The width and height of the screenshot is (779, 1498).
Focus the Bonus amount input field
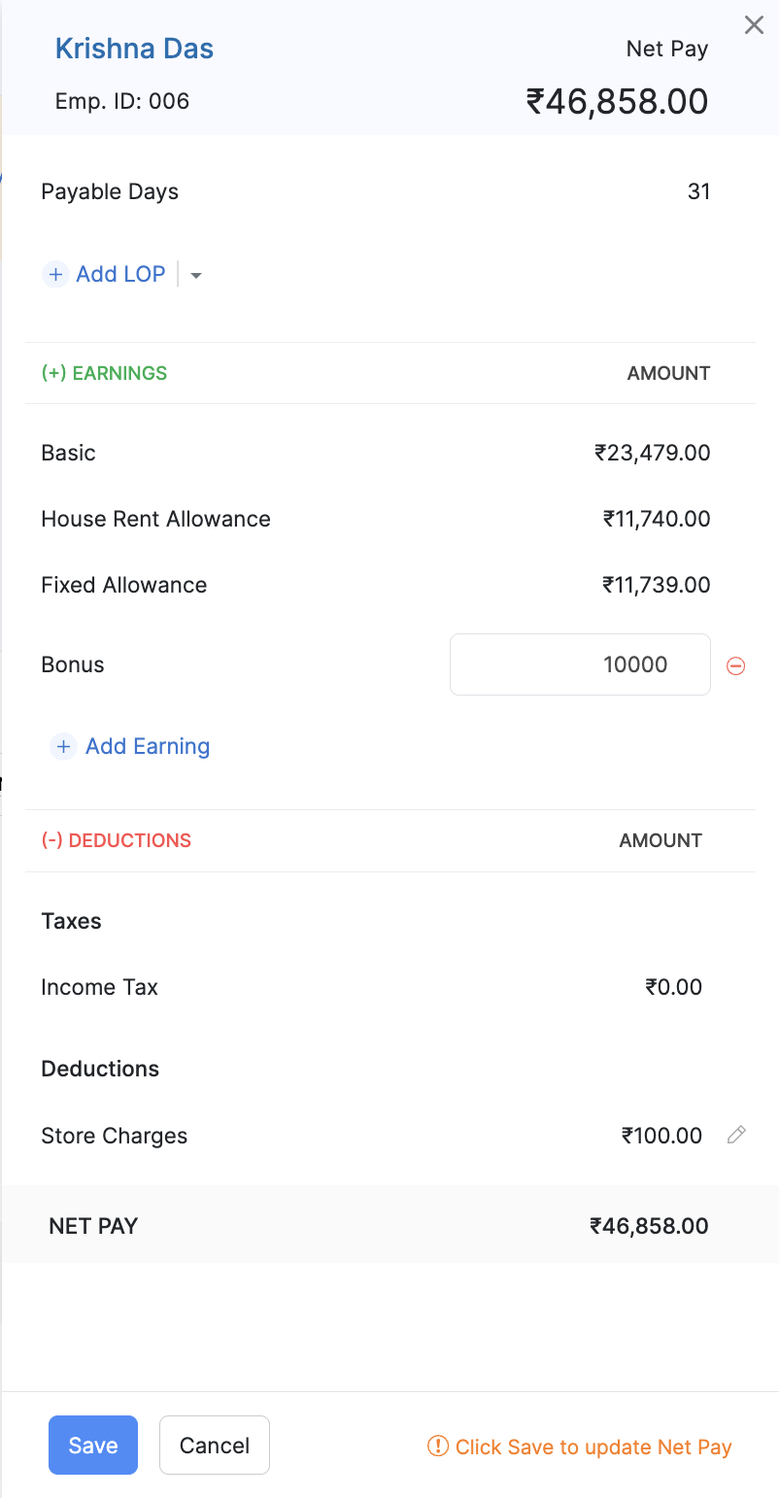coord(580,664)
